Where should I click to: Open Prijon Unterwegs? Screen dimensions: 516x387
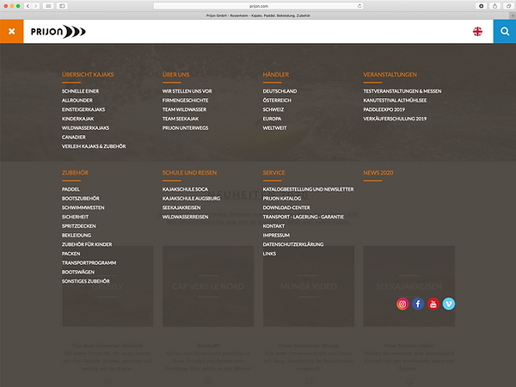185,128
